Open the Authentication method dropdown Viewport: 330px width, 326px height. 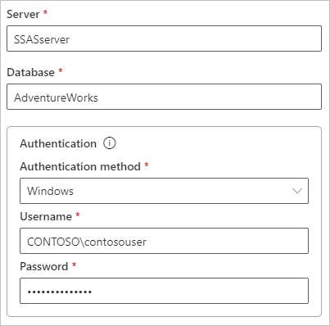[164, 191]
